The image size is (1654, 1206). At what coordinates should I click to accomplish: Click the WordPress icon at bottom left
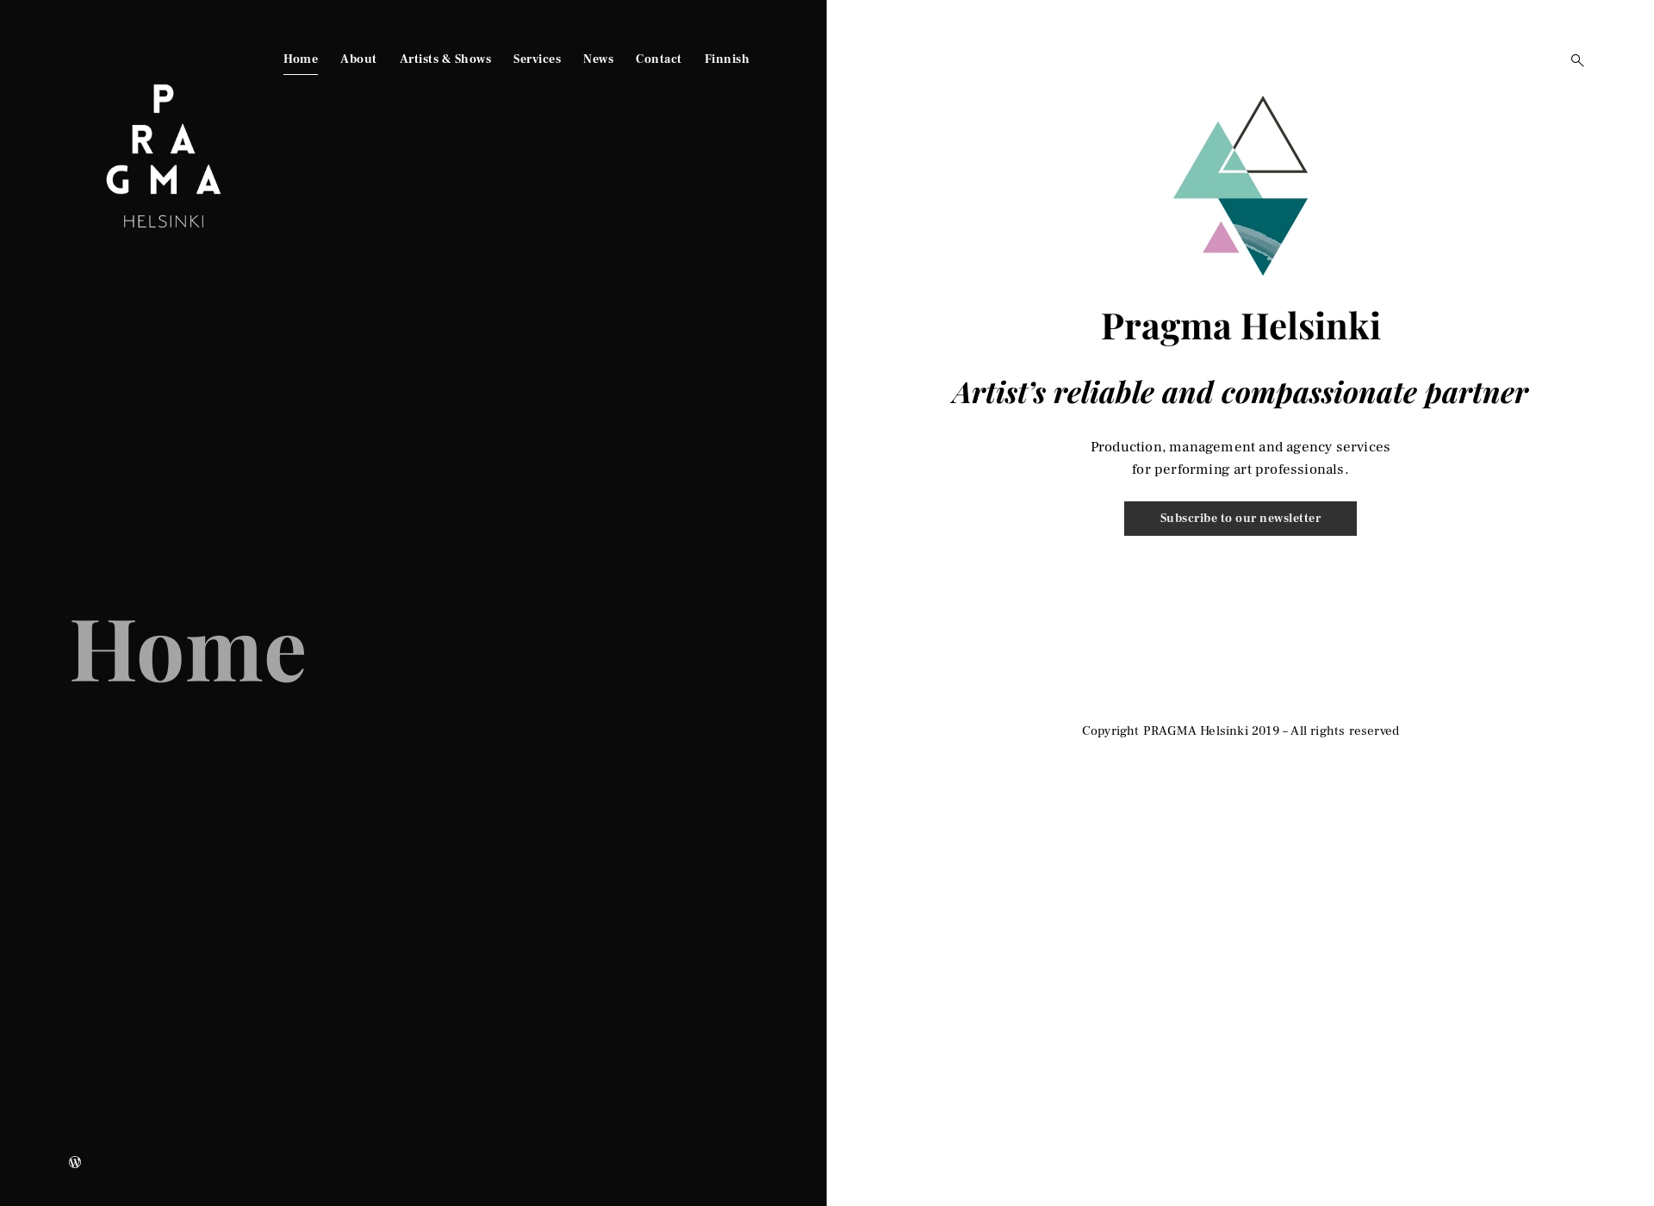tap(74, 1162)
